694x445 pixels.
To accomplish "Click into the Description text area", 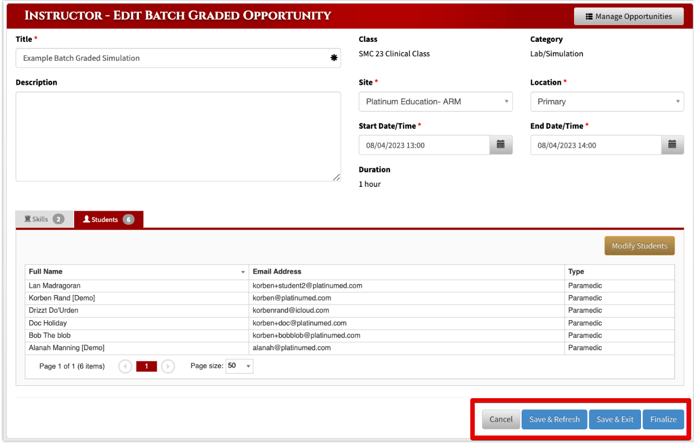I will [178, 137].
